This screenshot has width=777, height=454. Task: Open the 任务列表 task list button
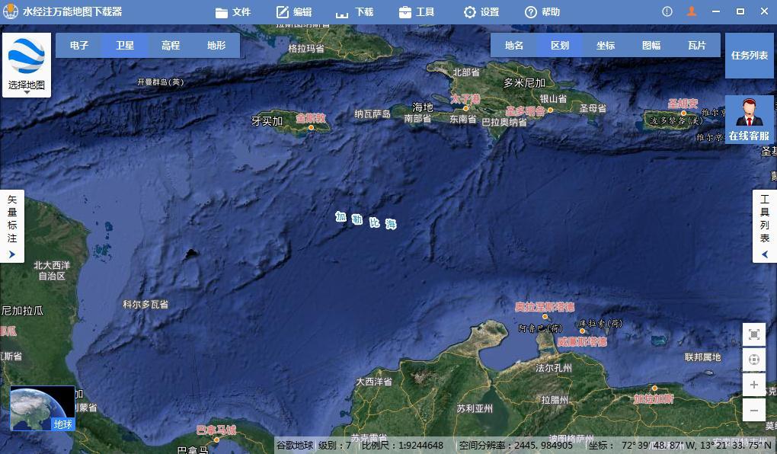[x=750, y=56]
